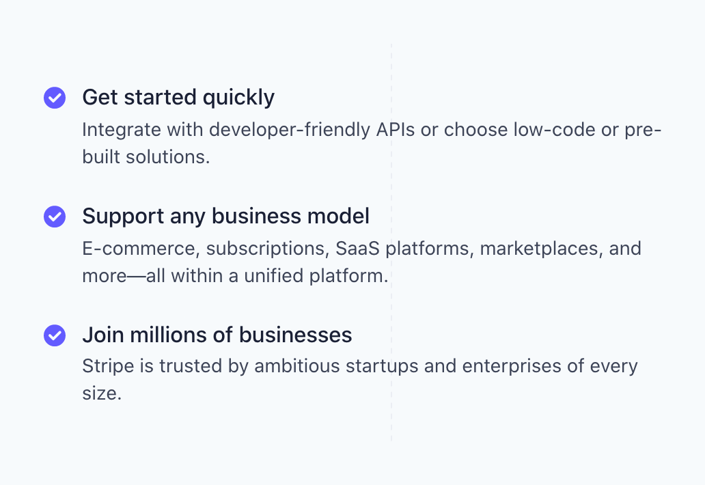
Task: Click the "built solutions." text
Action: pos(146,156)
